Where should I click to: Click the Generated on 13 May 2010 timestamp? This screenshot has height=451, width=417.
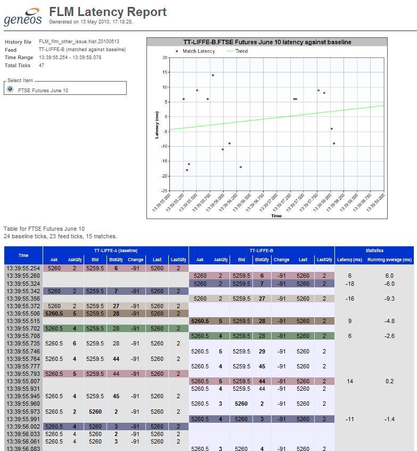click(91, 22)
